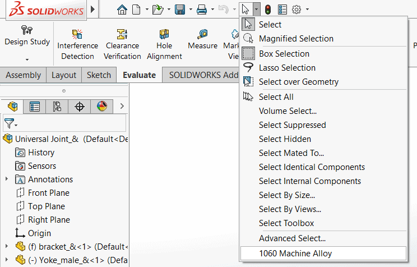The width and height of the screenshot is (417, 267).
Task: Launch the Clearance Verification tool
Action: click(x=122, y=44)
